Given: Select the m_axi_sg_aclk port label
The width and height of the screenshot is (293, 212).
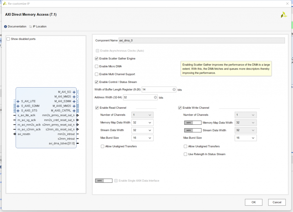Looking at the screenshot, I should [x=27, y=120].
